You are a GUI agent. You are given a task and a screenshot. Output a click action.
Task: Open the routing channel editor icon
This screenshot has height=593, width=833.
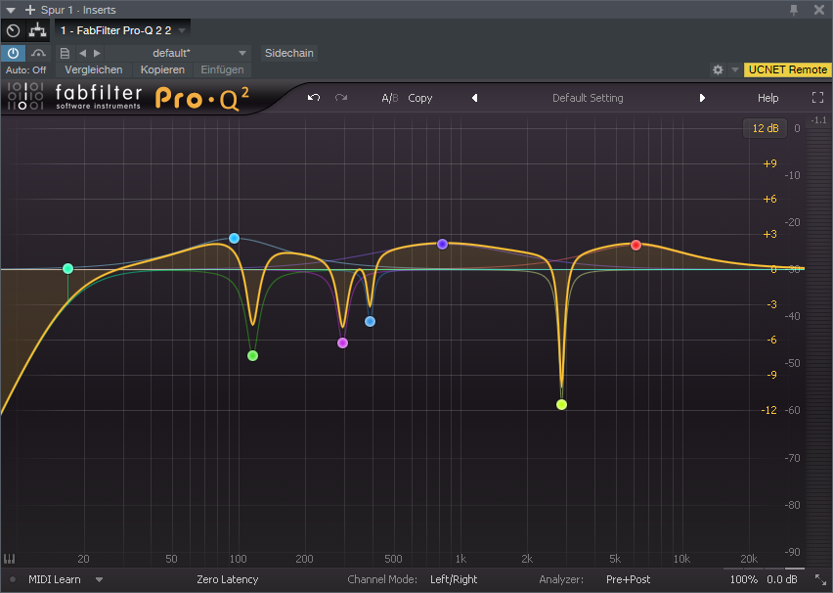click(37, 30)
